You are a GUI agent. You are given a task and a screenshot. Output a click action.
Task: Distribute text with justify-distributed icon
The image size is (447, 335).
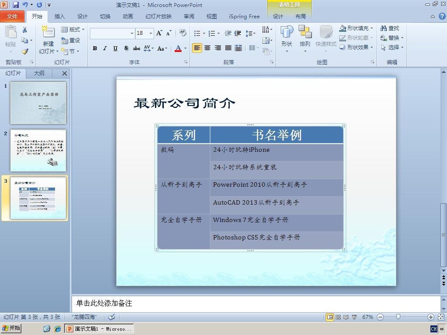[x=238, y=48]
